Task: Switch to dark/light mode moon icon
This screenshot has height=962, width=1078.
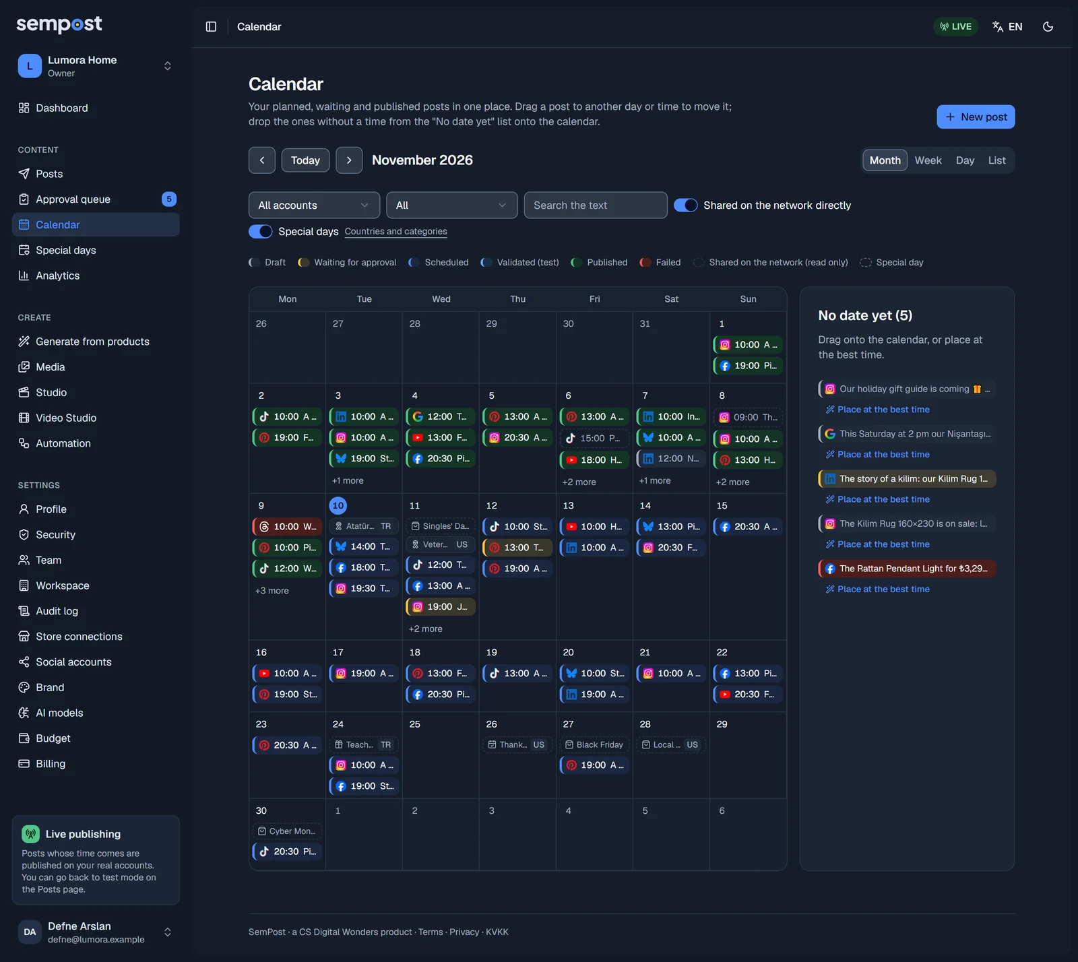Action: click(1048, 26)
